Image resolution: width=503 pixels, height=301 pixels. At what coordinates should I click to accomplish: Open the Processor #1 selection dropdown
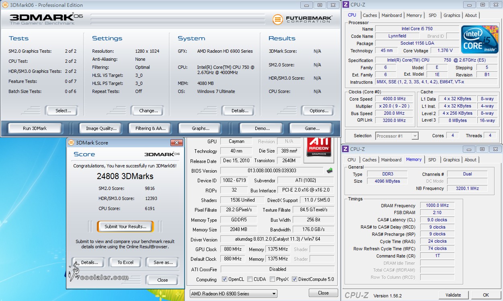[x=397, y=136]
